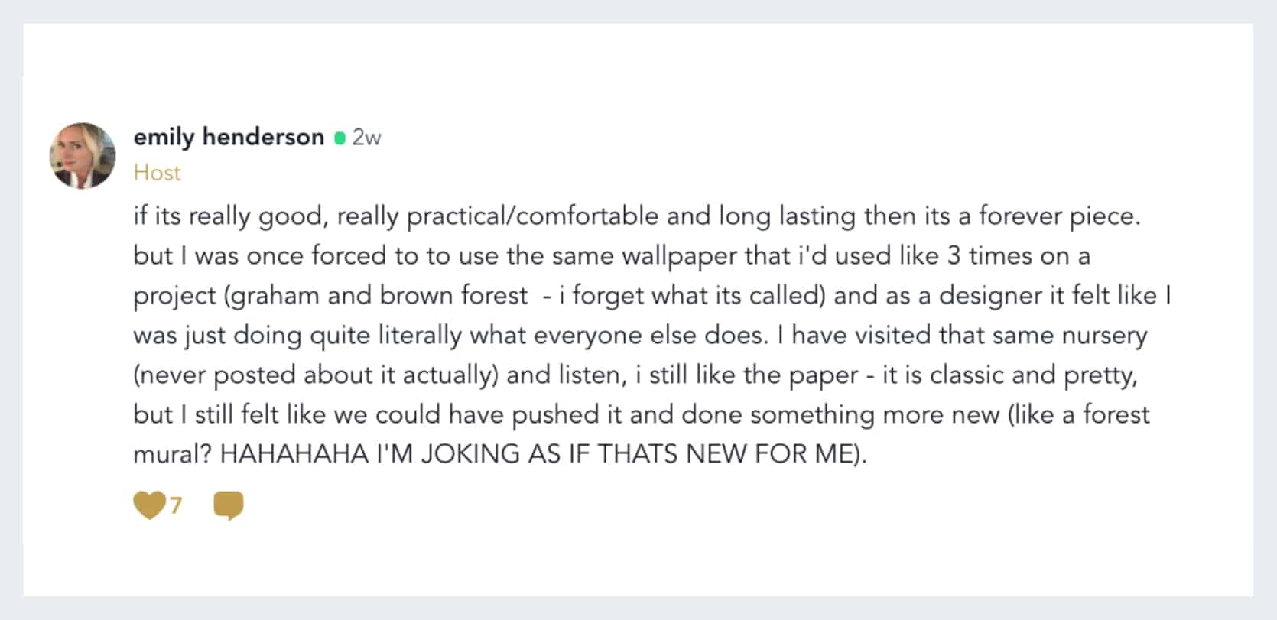Open the emily henderson profile name link
1277x620 pixels.
[229, 137]
